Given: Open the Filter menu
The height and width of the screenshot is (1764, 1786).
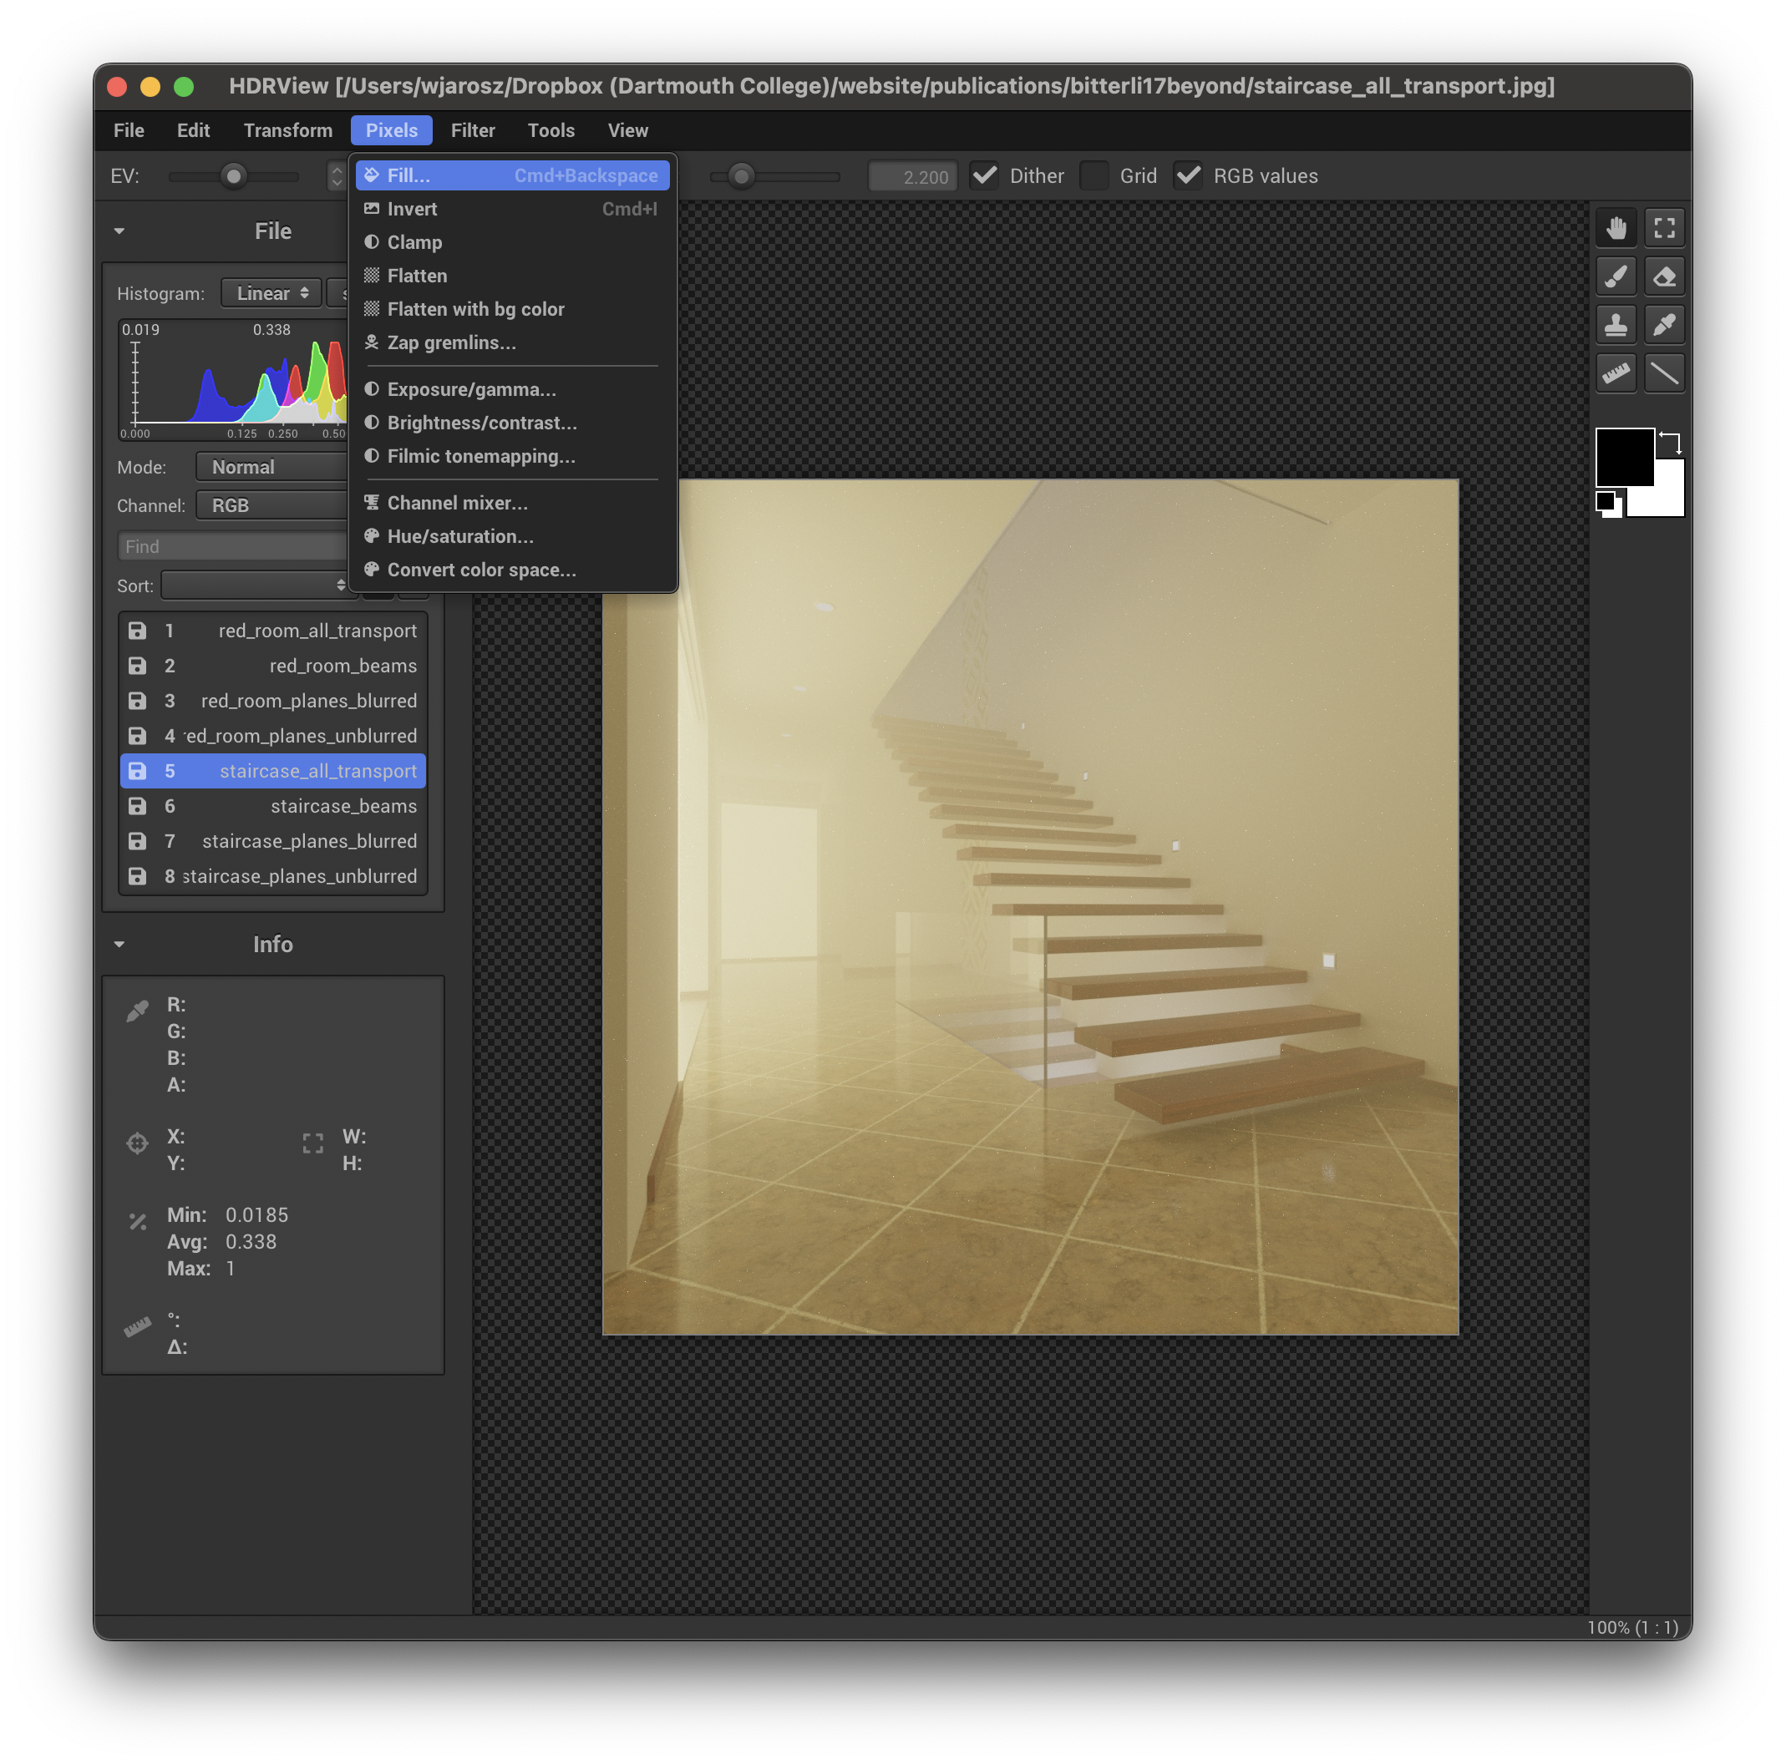Looking at the screenshot, I should click(472, 130).
